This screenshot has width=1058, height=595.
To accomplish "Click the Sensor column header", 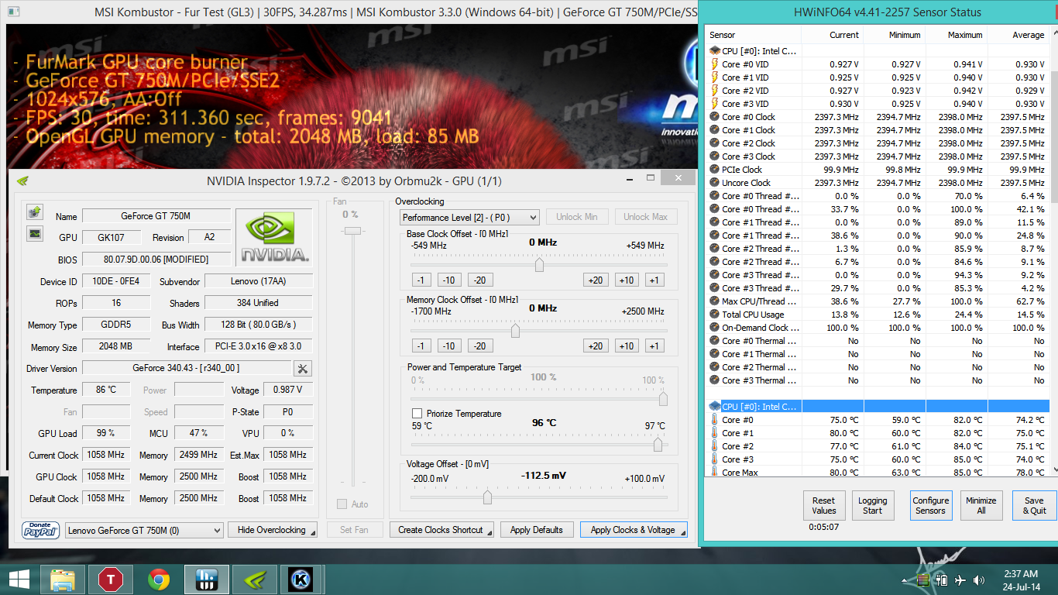I will click(754, 35).
